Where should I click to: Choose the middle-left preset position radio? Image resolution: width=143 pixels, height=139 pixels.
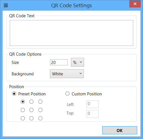coord(23,110)
